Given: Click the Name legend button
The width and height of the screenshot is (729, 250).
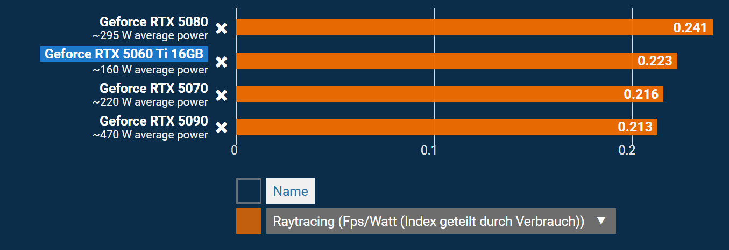Looking at the screenshot, I should tap(291, 191).
